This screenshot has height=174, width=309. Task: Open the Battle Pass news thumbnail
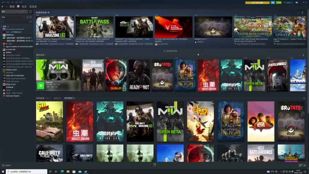click(x=95, y=27)
